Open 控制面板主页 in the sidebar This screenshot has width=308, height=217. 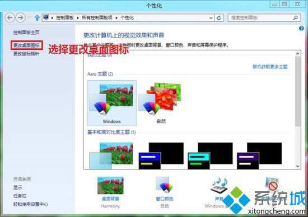click(26, 33)
